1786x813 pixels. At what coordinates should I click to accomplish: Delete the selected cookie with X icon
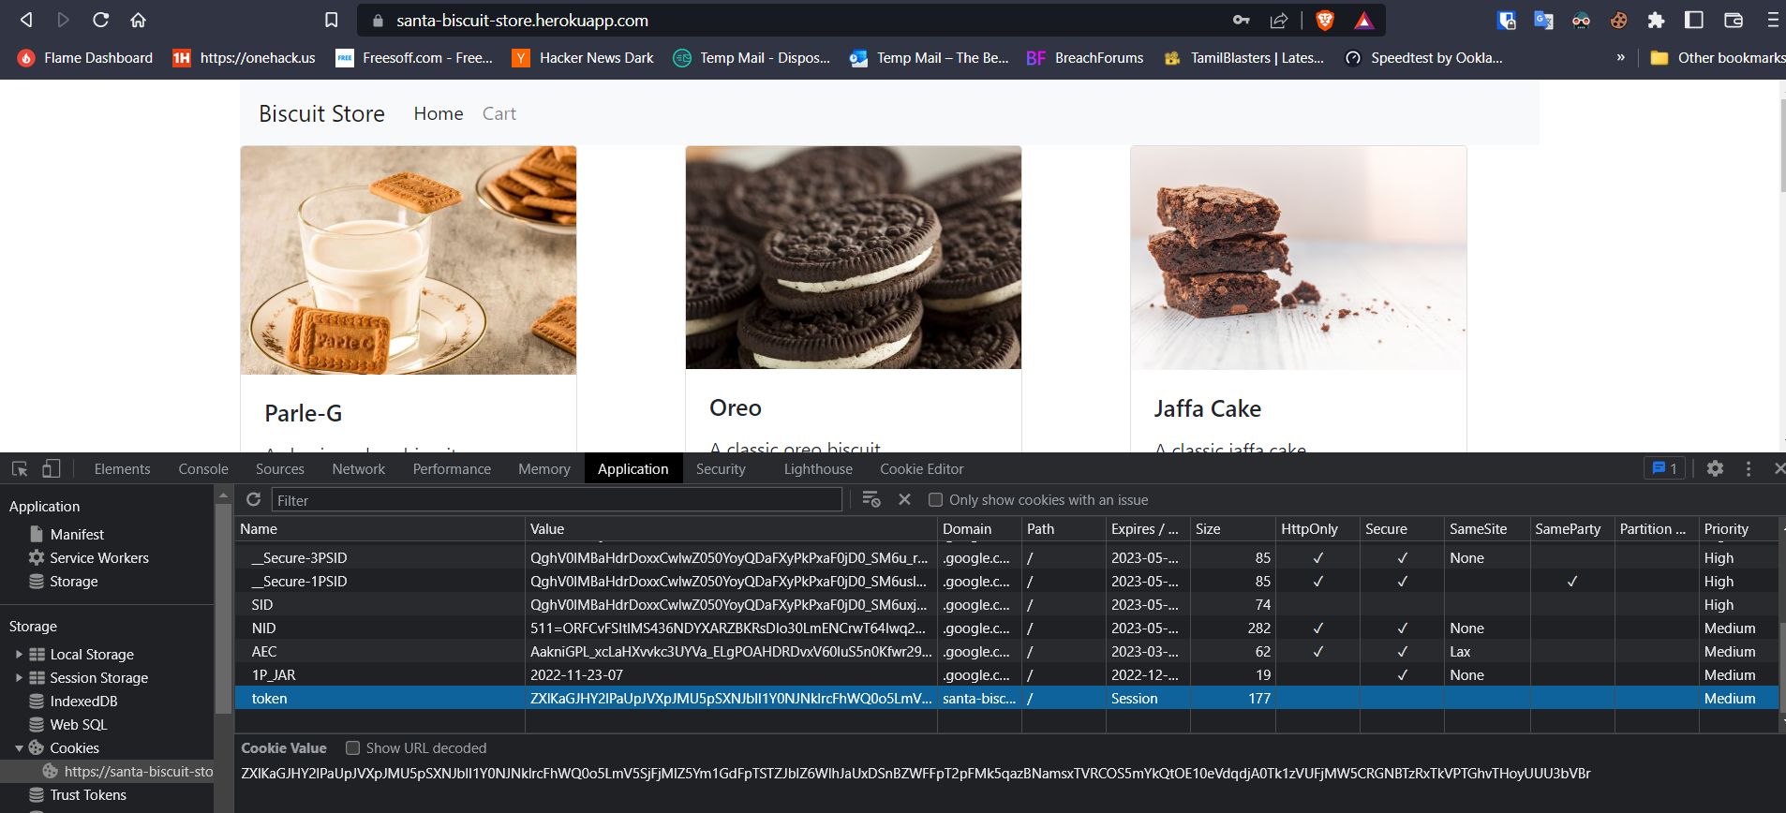[x=904, y=499]
